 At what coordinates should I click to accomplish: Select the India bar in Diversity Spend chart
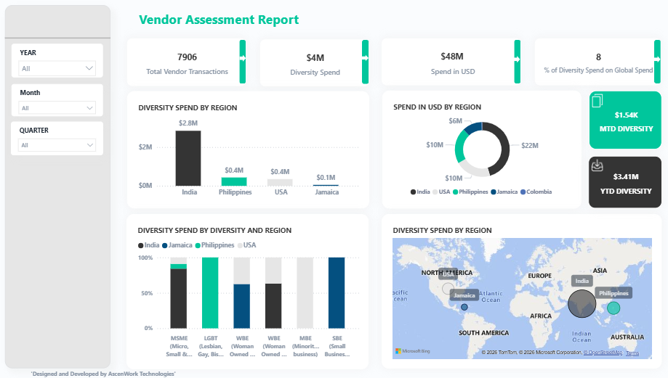[x=188, y=157]
